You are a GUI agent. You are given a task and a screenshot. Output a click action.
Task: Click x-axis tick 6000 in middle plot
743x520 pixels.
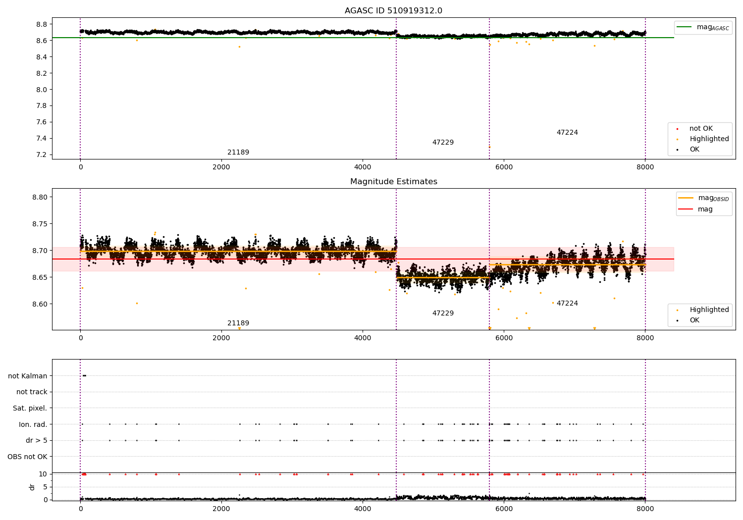coord(504,338)
